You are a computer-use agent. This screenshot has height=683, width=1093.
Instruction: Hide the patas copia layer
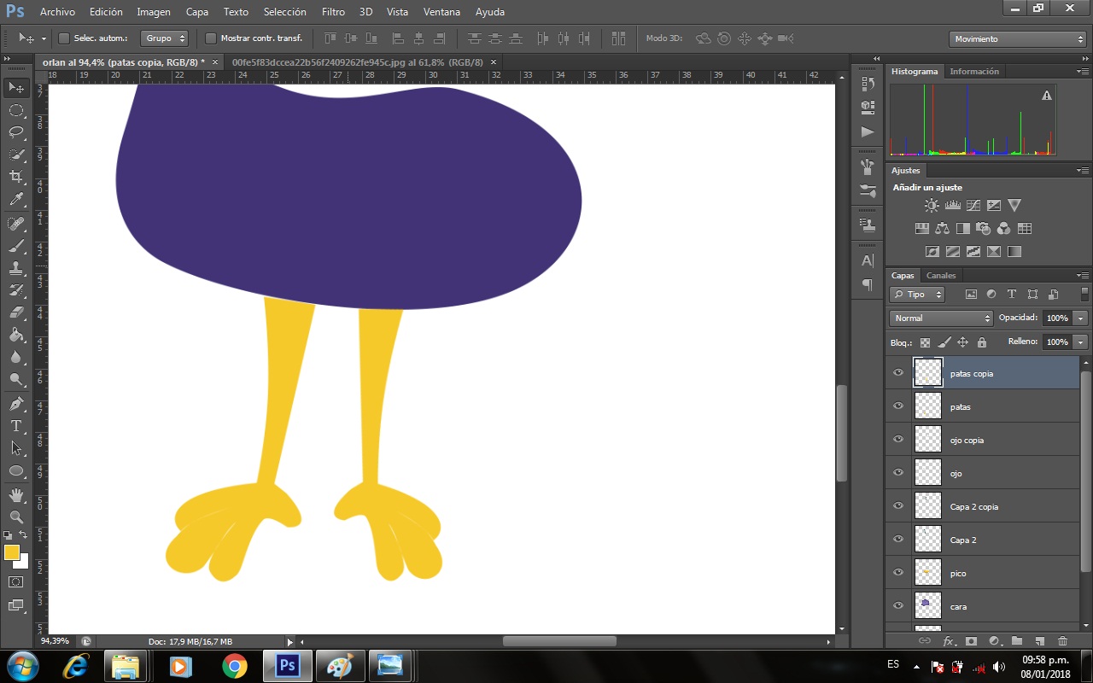[897, 373]
